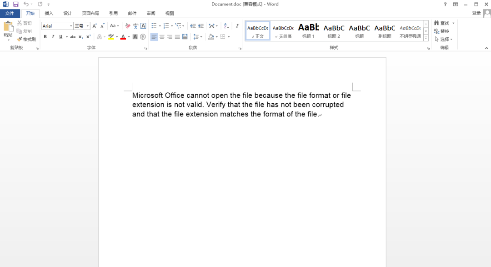Click the grayed 复制 (Copy) button
The image size is (491, 267).
25,31
